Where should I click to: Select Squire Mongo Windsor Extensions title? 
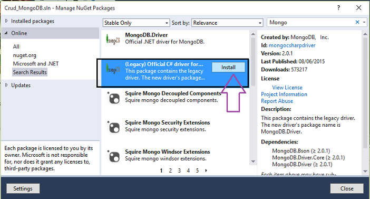click(167, 151)
